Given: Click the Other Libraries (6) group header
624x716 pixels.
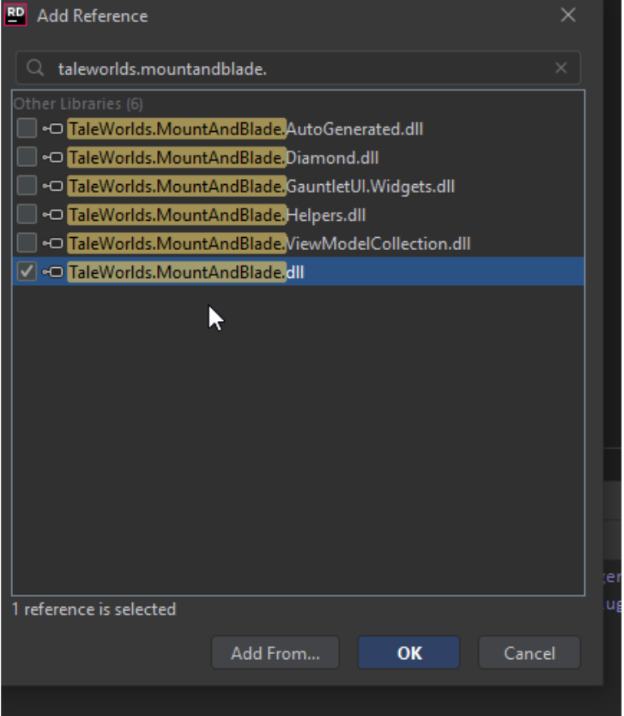Looking at the screenshot, I should [78, 103].
